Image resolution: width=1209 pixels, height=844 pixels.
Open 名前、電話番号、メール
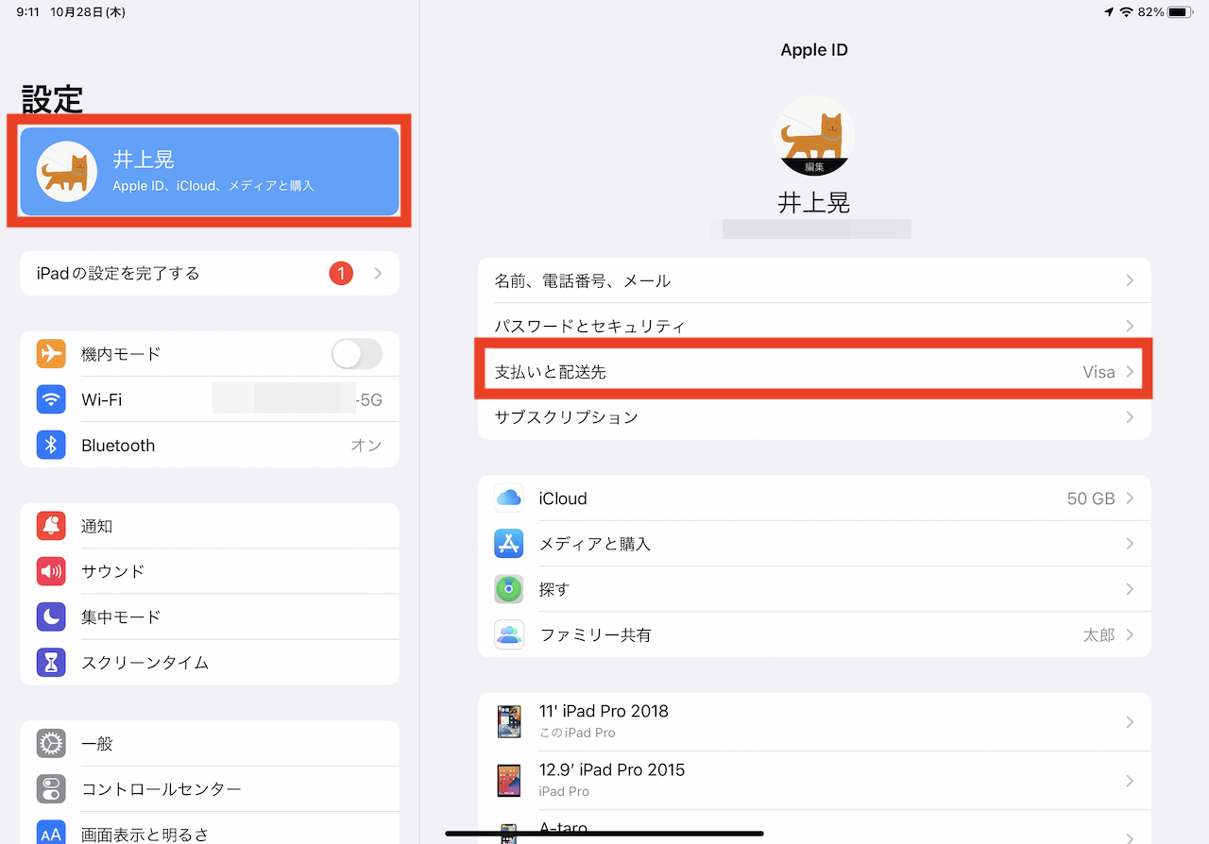[814, 281]
